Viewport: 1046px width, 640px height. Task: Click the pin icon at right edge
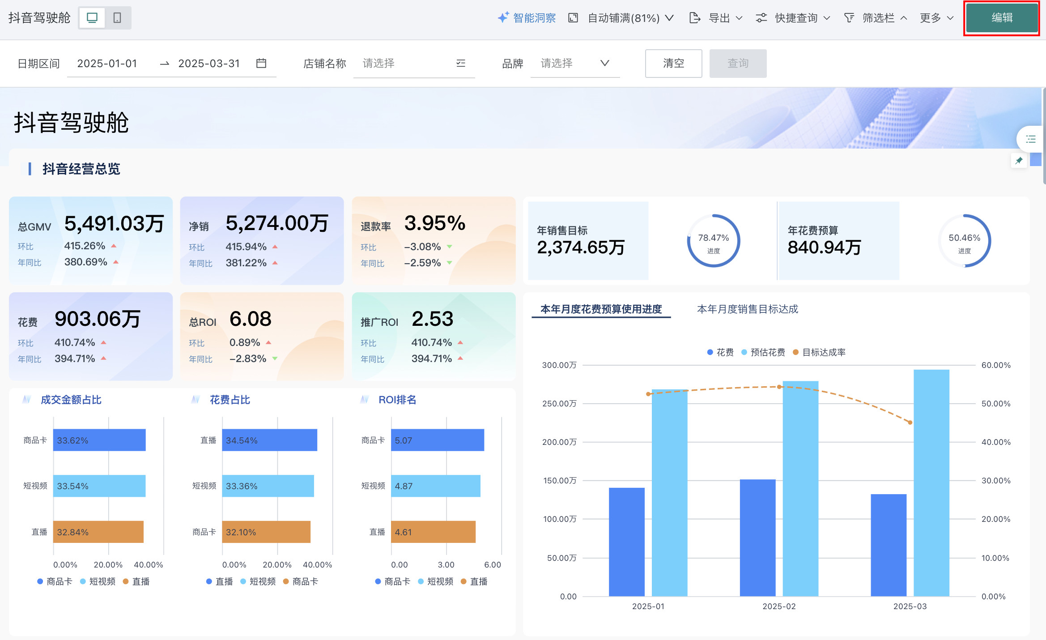click(1019, 161)
